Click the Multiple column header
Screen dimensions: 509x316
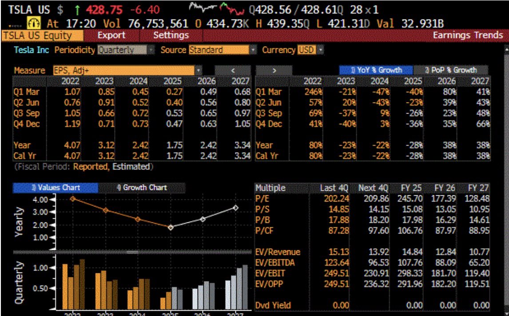tap(270, 188)
